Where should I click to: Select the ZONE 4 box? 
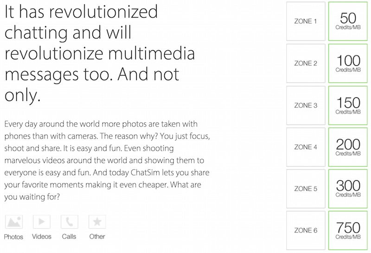click(306, 147)
